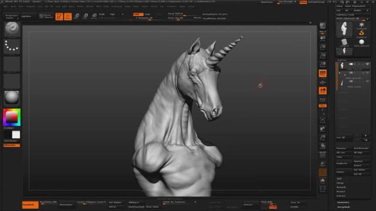Select the large unicorn tool thumbnail
Image resolution: width=376 pixels, height=211 pixels.
[344, 29]
